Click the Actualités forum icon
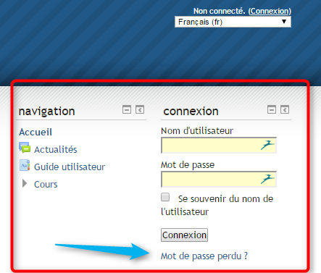This screenshot has width=321, height=273. (25, 148)
